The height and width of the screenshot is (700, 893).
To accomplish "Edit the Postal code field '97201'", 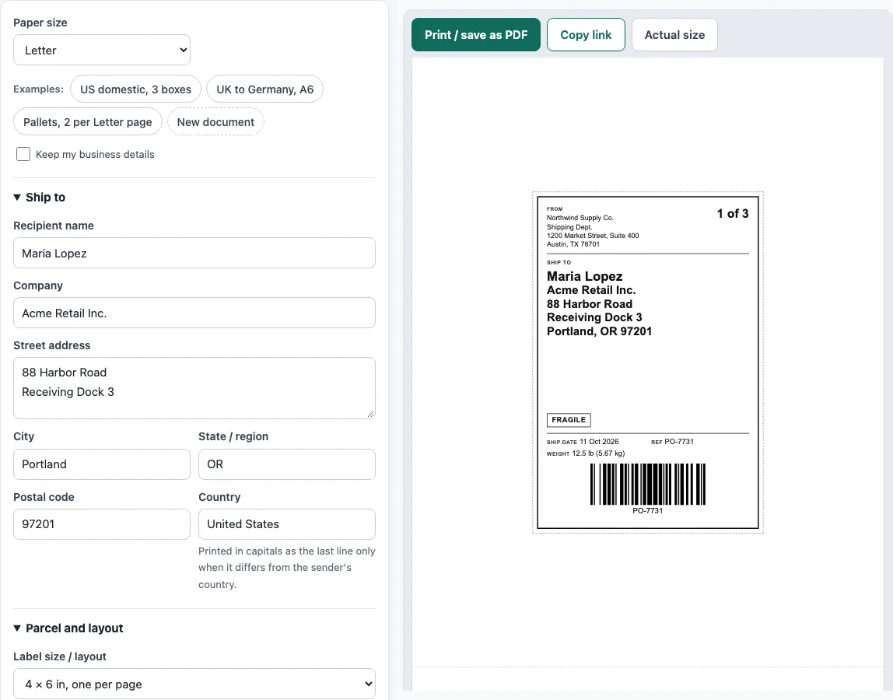I will pyautogui.click(x=101, y=524).
